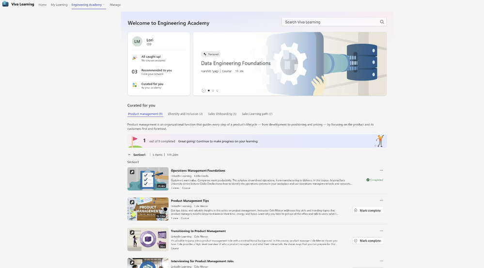The image size is (484, 268).
Task: Open Transitioning to Product Management thumbnail
Action: [148, 239]
